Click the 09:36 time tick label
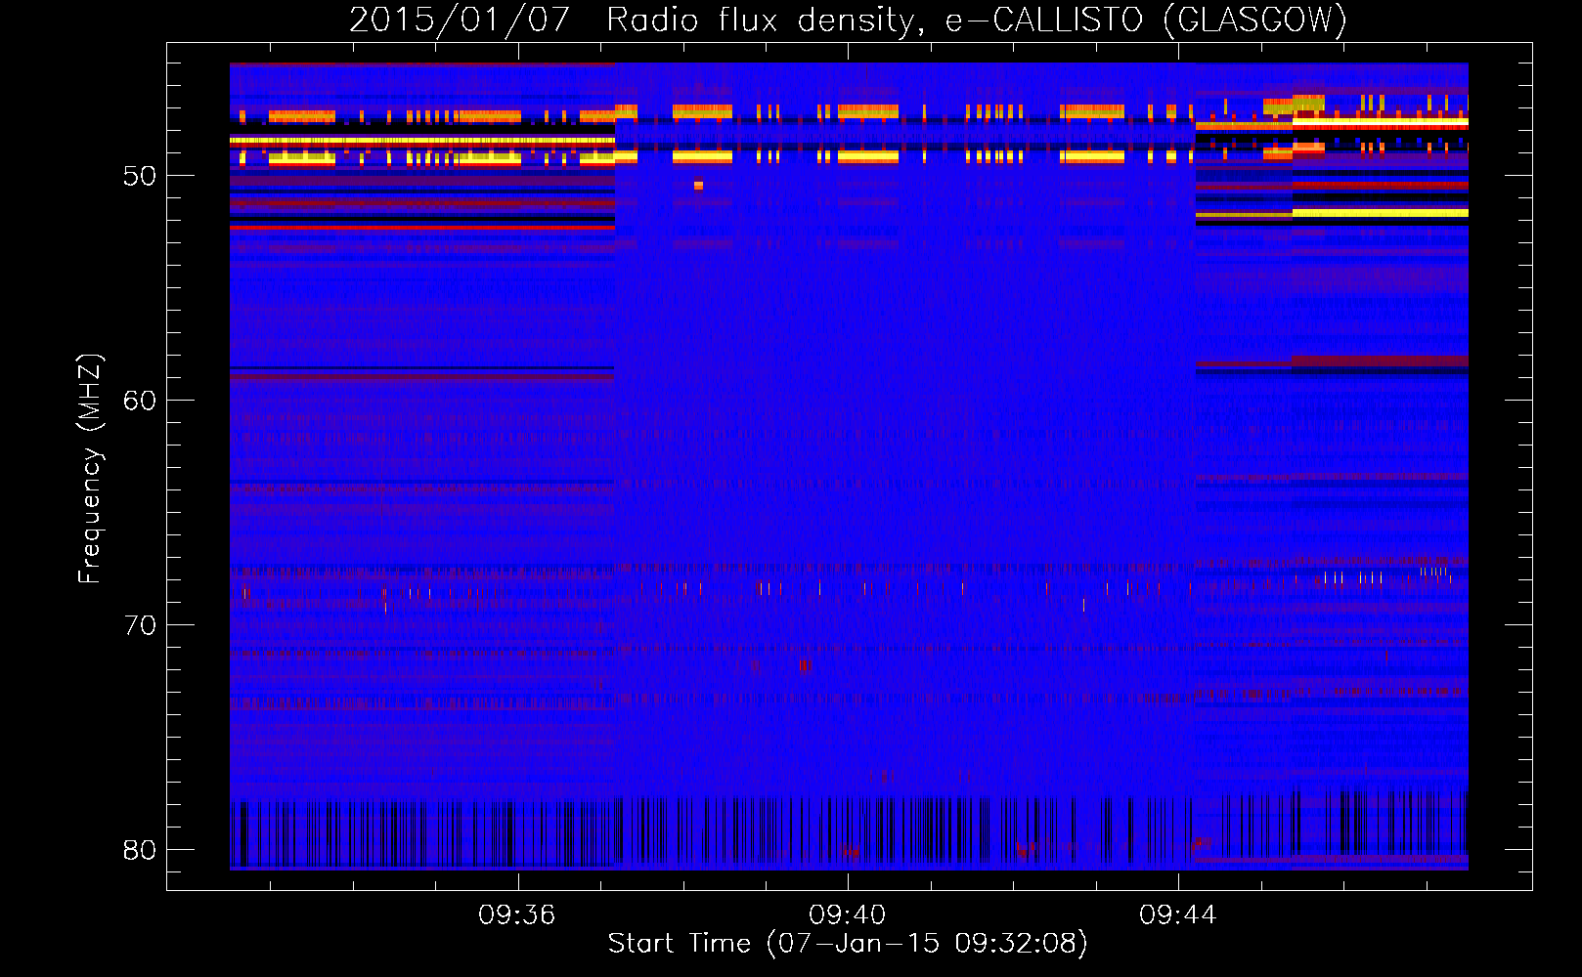 click(516, 914)
